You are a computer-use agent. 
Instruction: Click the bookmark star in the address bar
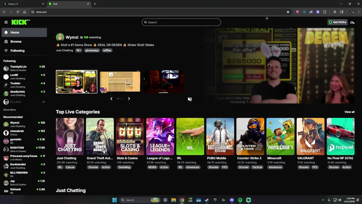tap(288, 12)
